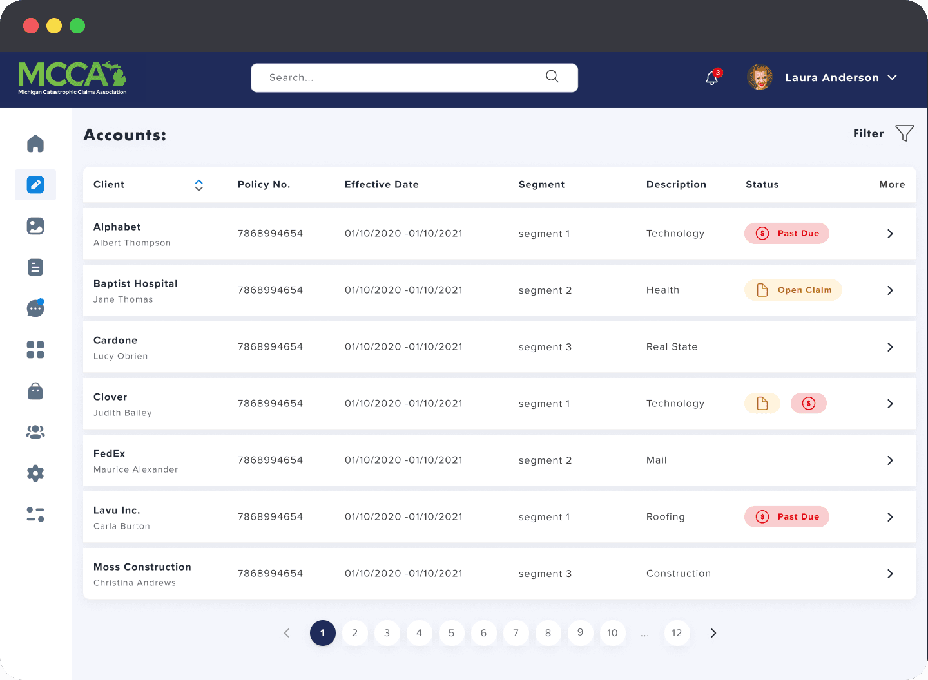Viewport: 928px width, 680px height.
Task: Go to page 6
Action: tap(484, 633)
